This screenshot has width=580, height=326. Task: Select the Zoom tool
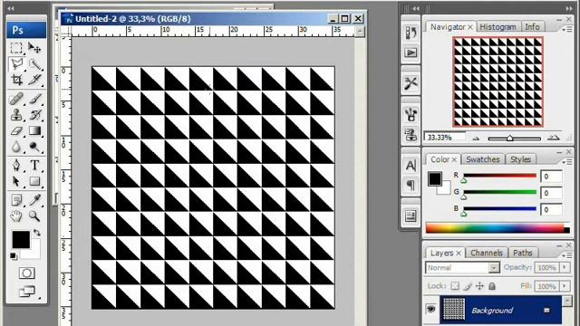[x=34, y=216]
